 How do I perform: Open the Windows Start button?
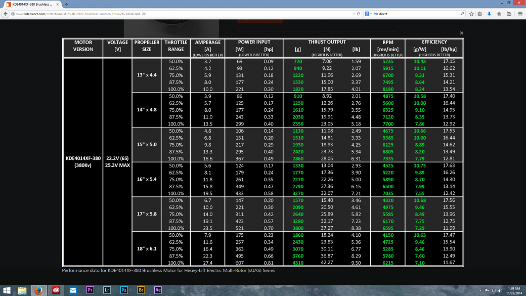coord(7,290)
